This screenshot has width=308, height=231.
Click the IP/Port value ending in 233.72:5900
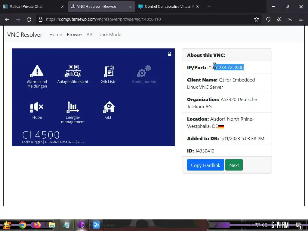pos(226,67)
